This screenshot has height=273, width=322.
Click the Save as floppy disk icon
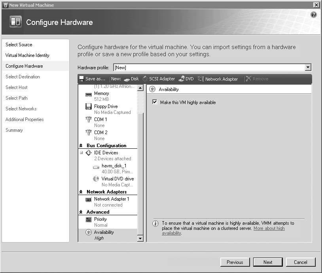click(x=81, y=79)
